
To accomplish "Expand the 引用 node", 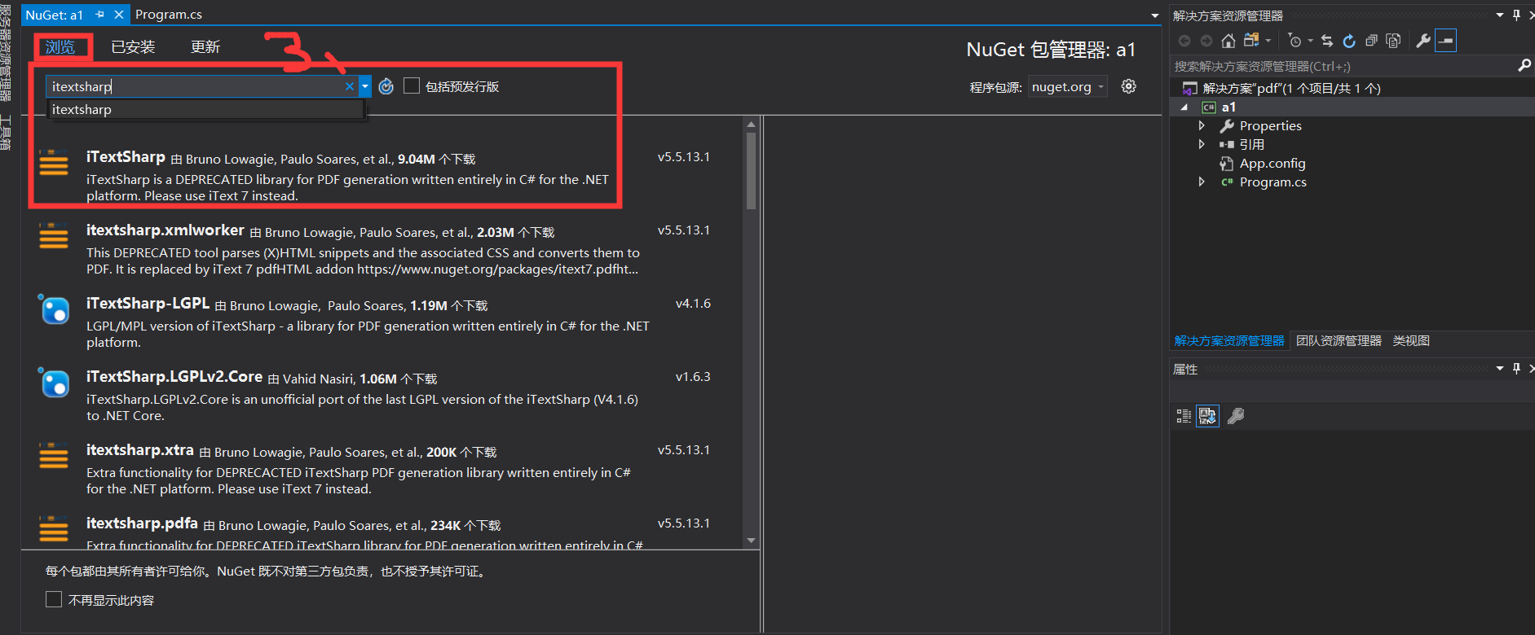I will tap(1202, 144).
